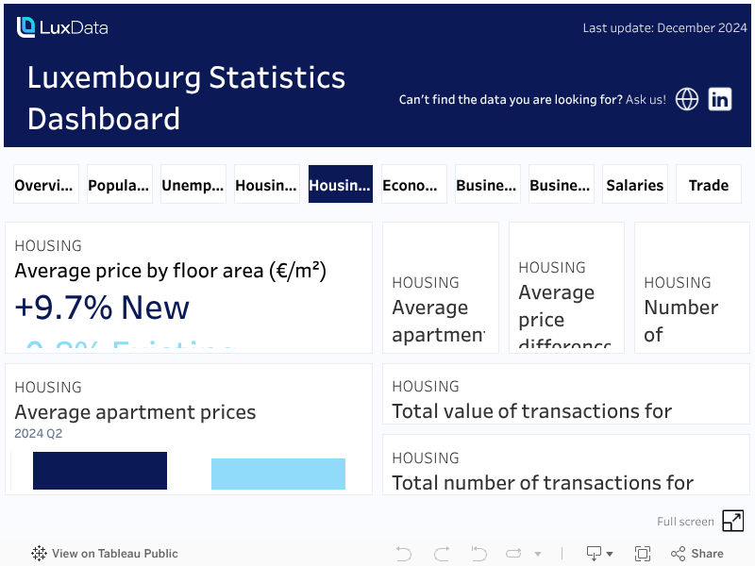This screenshot has width=755, height=566.
Task: Click the revert (reset view) icon
Action: 478,554
